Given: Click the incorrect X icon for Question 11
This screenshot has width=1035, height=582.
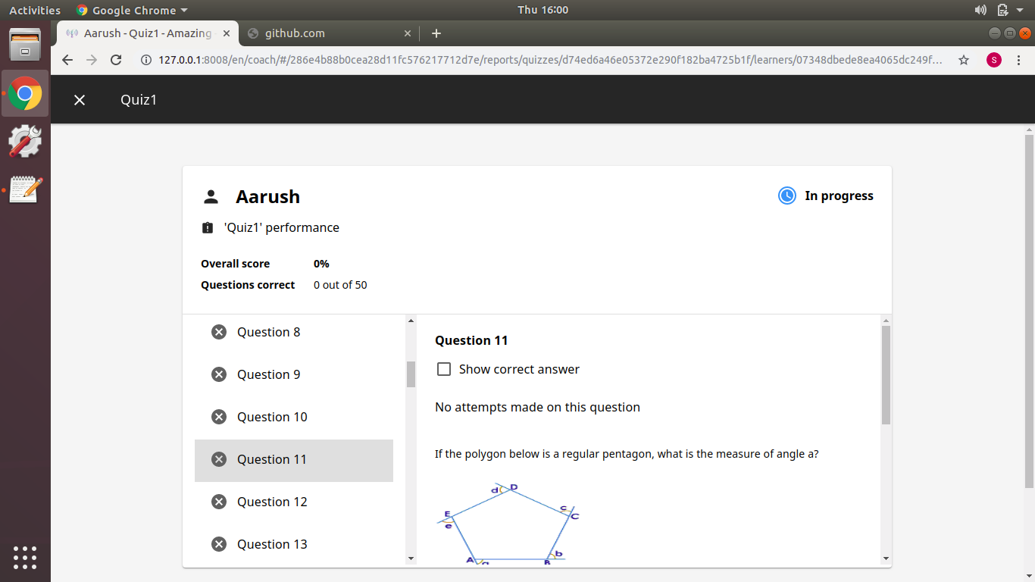Looking at the screenshot, I should click(x=219, y=459).
